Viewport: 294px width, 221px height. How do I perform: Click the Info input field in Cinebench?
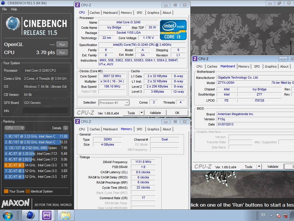(45, 111)
